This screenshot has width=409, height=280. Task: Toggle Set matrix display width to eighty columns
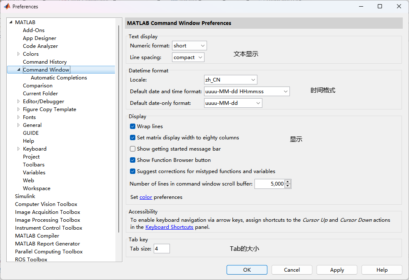(132, 138)
